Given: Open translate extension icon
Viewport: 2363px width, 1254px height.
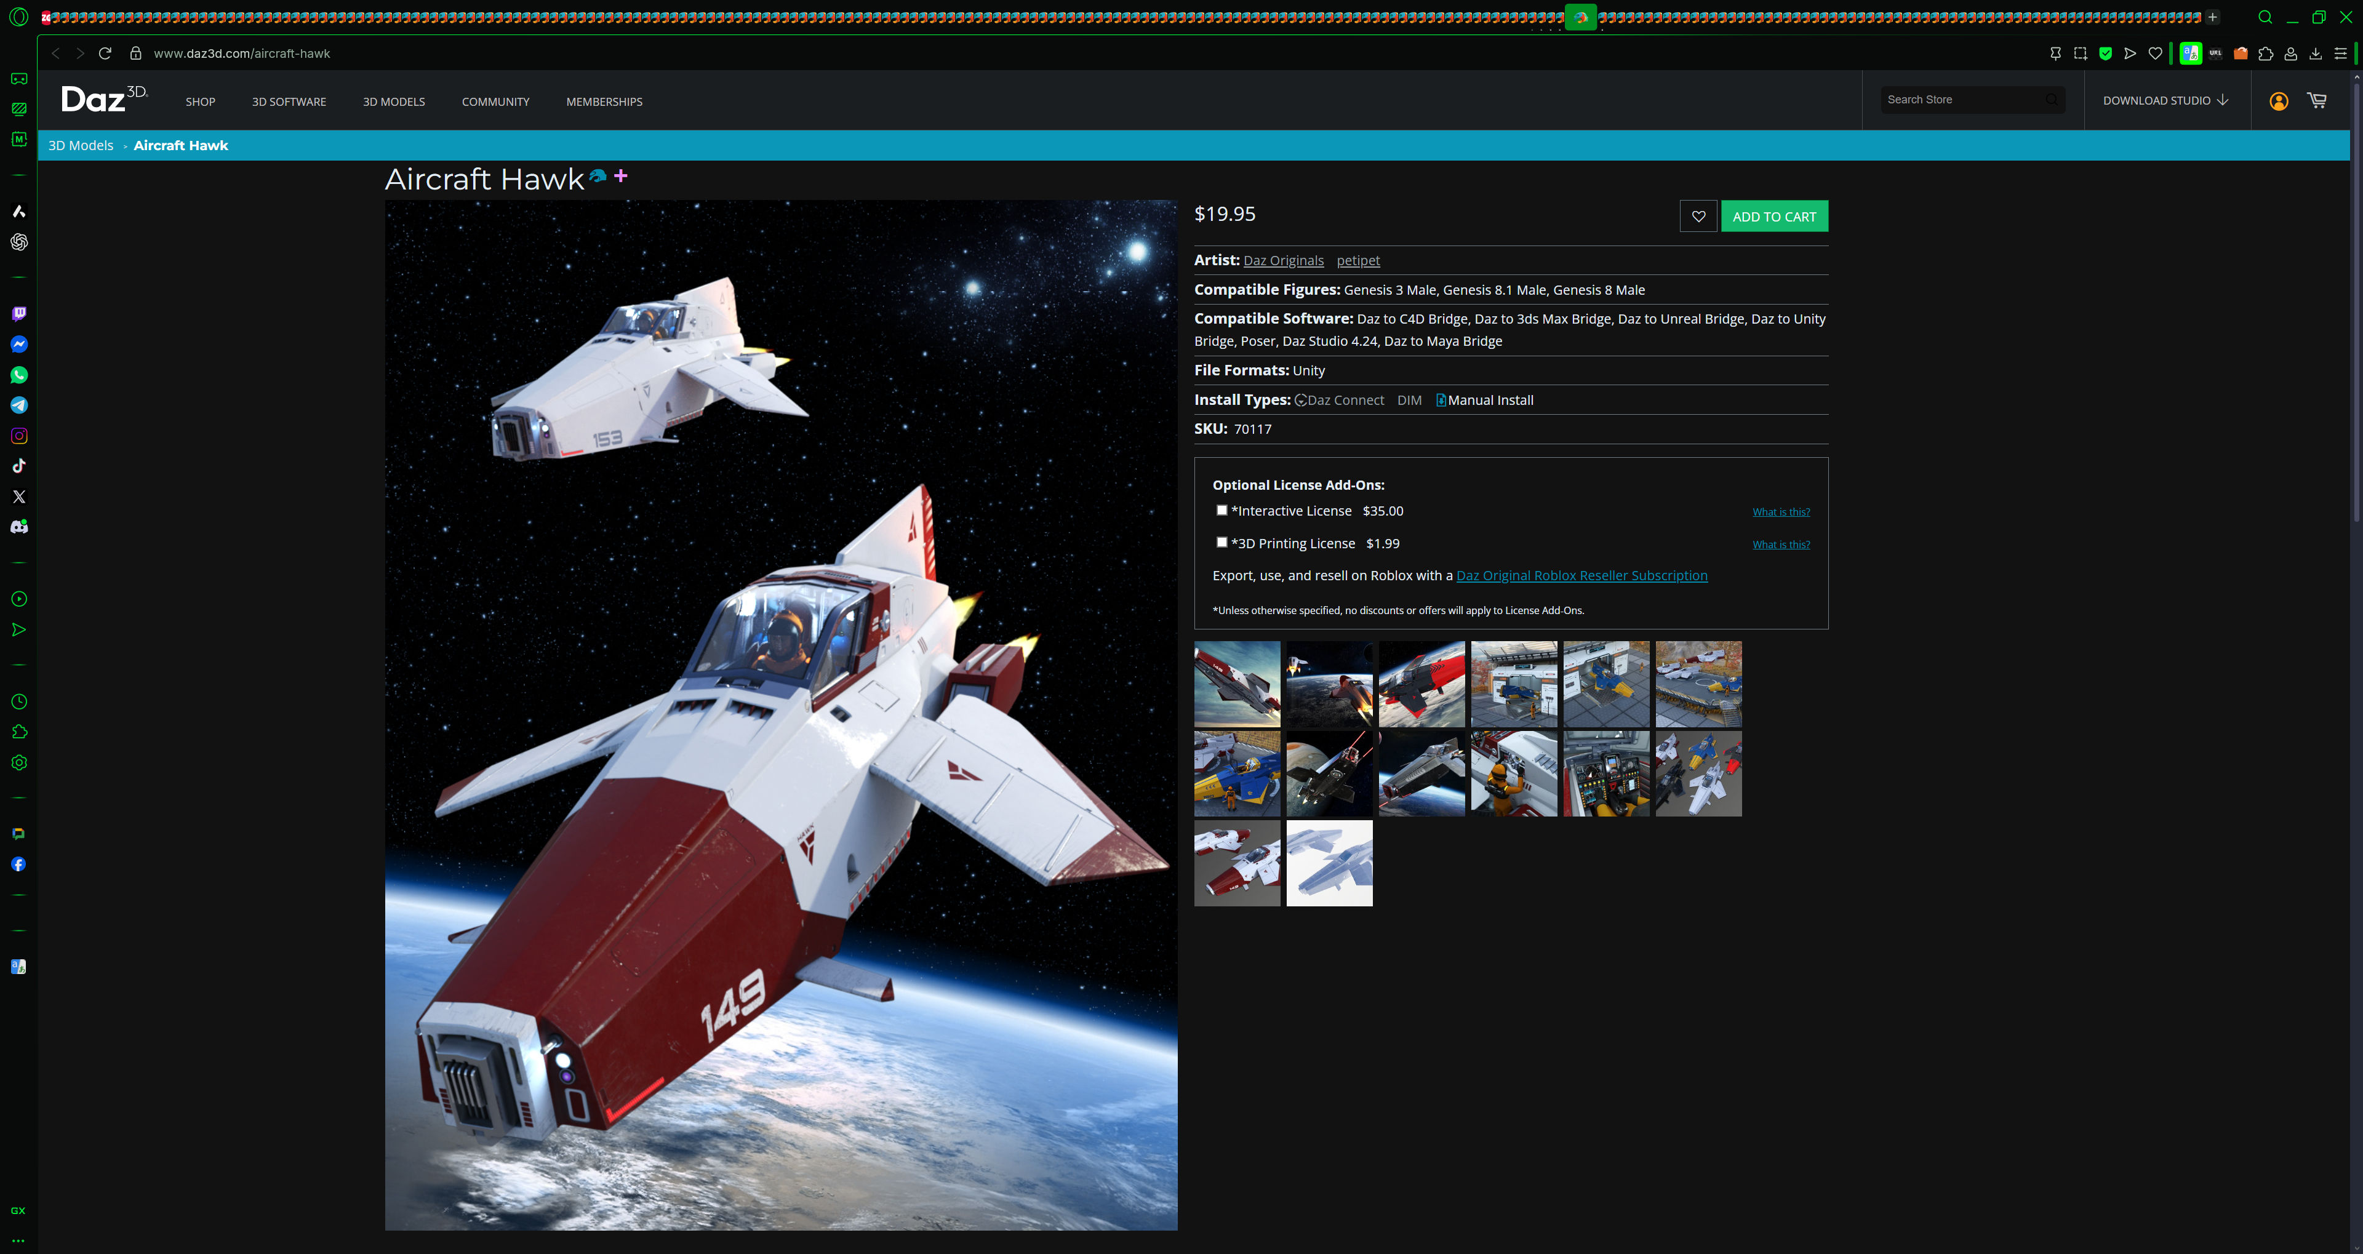Looking at the screenshot, I should 2191,53.
